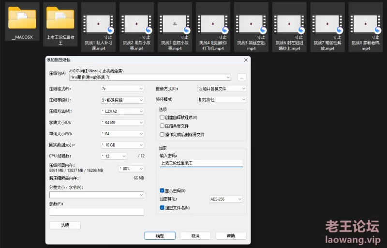
Task: Open the 更新方式 dropdown
Action: pyautogui.click(x=222, y=89)
